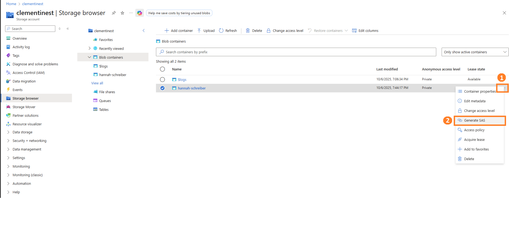Collapse the left navigation menu
The image size is (509, 230).
click(x=68, y=29)
